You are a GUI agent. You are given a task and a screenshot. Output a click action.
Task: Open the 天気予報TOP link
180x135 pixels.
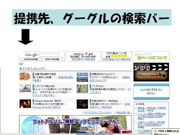click(78, 59)
